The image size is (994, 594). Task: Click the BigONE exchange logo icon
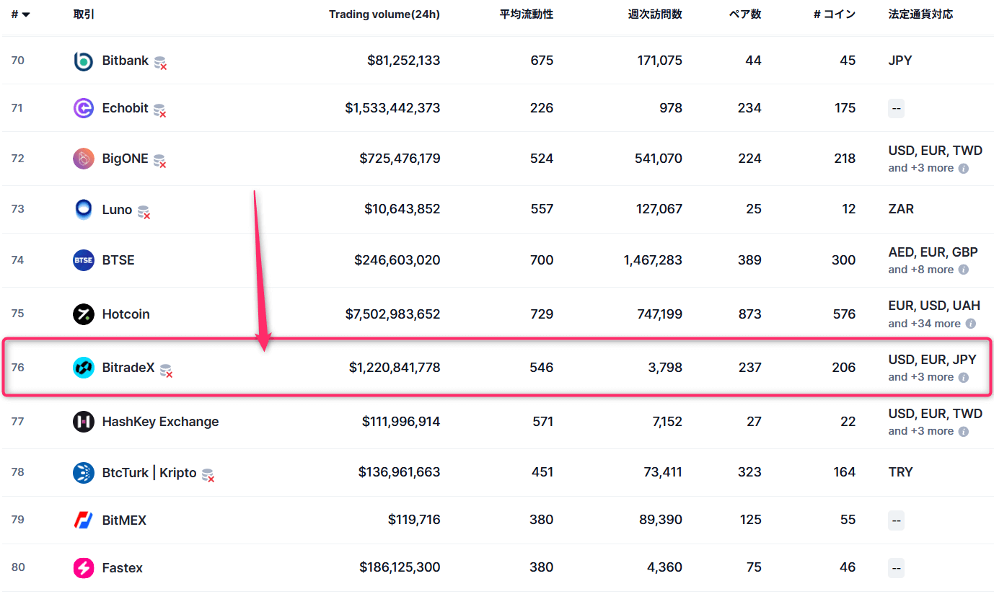84,159
